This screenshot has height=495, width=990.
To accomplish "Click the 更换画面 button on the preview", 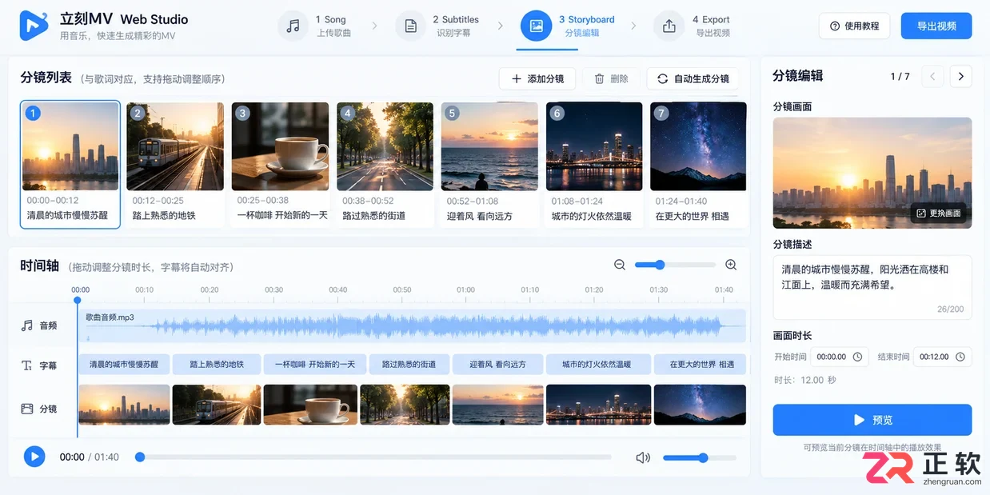I will pos(939,214).
